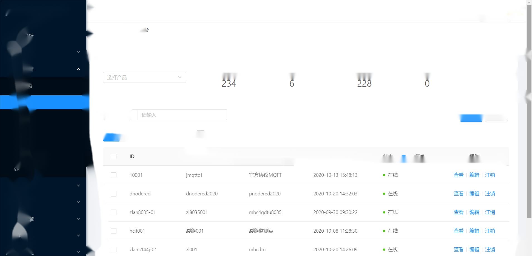Open 查看 for the hclf001 device
Viewport: 532px width, 256px height.
click(458, 231)
